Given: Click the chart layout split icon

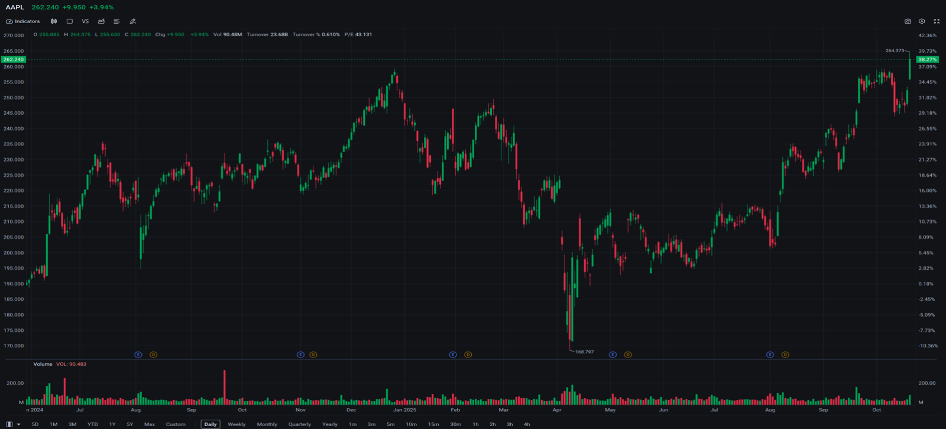Looking at the screenshot, I should coord(9,424).
